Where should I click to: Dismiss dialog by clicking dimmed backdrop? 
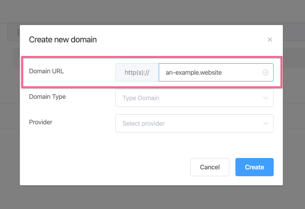pos(152,198)
